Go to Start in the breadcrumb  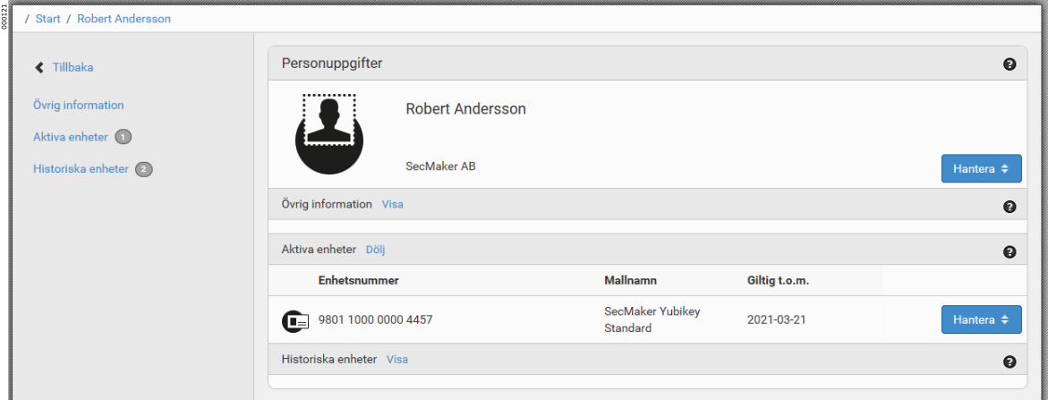point(48,18)
